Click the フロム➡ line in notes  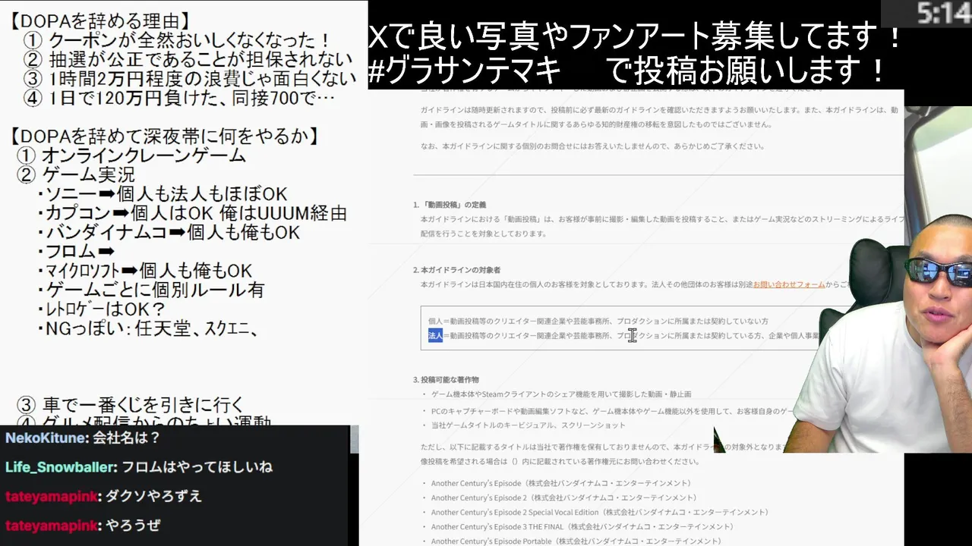pos(75,252)
